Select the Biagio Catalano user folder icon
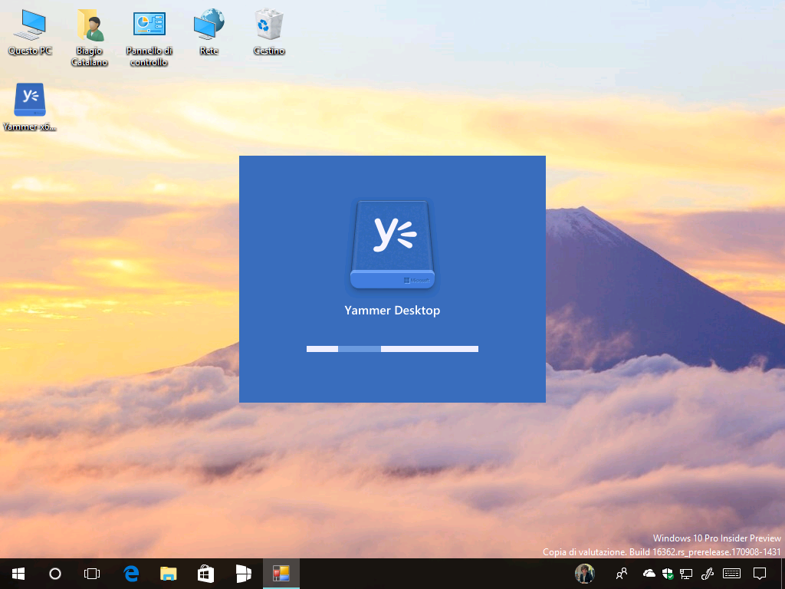Image resolution: width=785 pixels, height=589 pixels. tap(90, 38)
